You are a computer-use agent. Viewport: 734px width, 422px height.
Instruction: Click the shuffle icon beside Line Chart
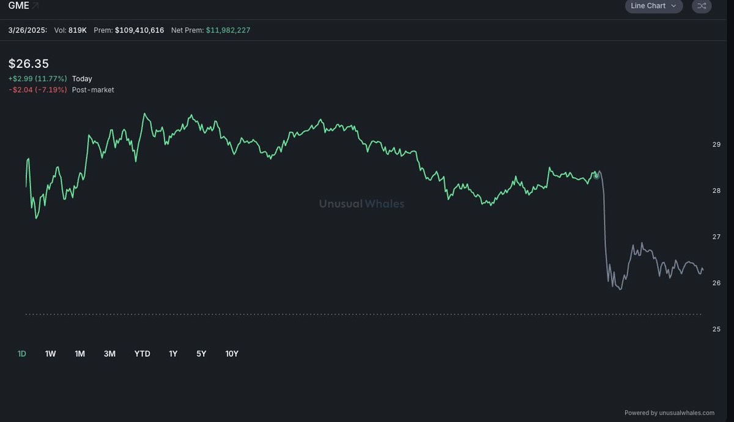pyautogui.click(x=702, y=6)
